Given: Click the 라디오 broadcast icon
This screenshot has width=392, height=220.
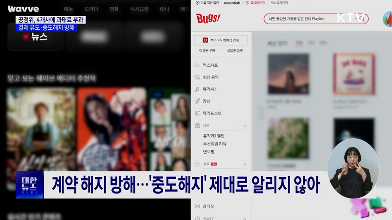Looking at the screenshot, I should click(x=197, y=206).
